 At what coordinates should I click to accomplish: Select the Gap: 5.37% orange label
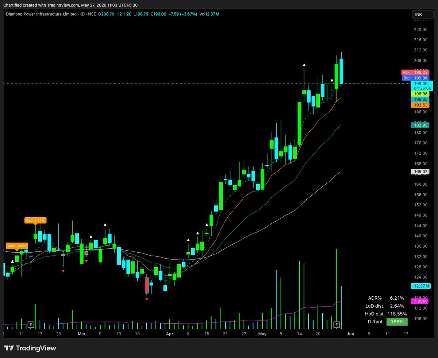point(35,221)
